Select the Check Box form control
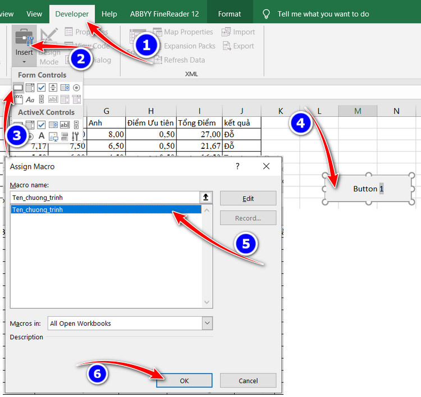The height and width of the screenshot is (397, 421). (x=41, y=88)
